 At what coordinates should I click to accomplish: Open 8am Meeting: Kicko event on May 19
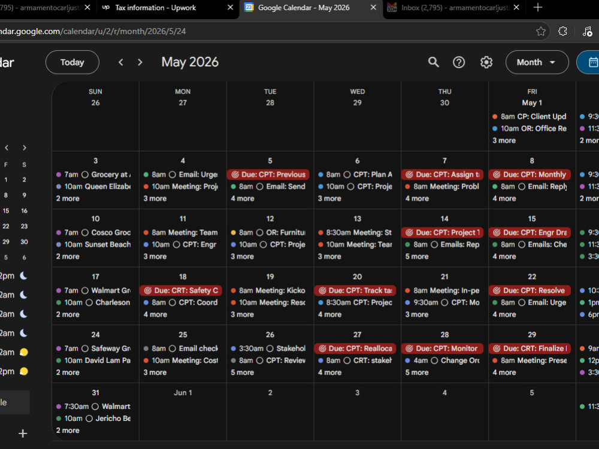point(268,290)
